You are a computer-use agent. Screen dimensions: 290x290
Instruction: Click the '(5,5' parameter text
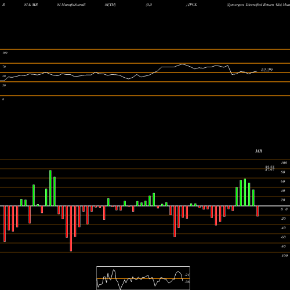[x=149, y=5]
